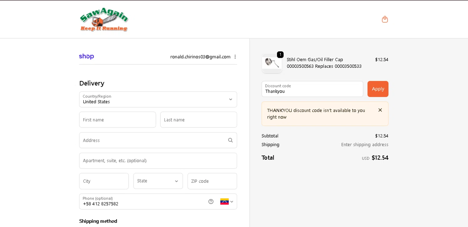Click email ronald.chirinos03@gmail.com
This screenshot has width=468, height=227.
coord(200,57)
